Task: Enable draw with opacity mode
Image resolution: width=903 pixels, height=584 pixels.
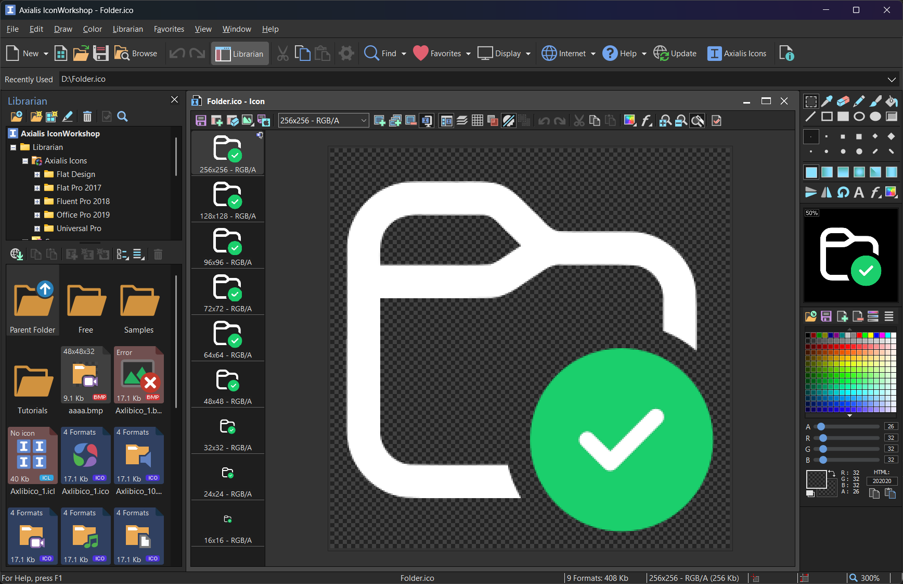Action: [508, 120]
